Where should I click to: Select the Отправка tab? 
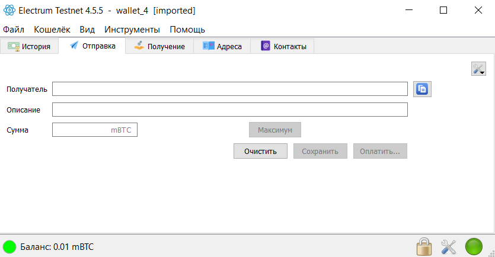click(x=92, y=46)
